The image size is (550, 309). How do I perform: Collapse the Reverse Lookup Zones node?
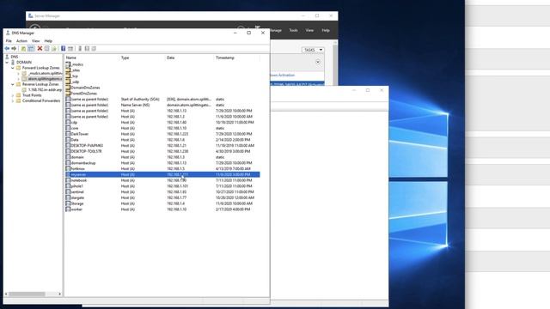click(13, 84)
